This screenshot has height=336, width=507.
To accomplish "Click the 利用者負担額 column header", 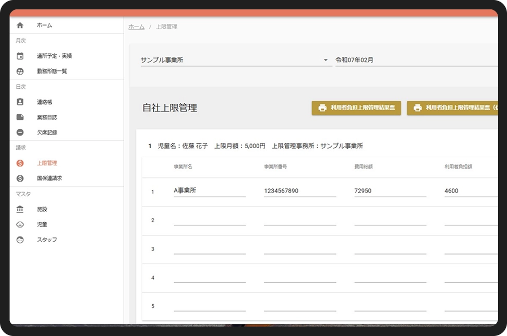I will [x=458, y=166].
